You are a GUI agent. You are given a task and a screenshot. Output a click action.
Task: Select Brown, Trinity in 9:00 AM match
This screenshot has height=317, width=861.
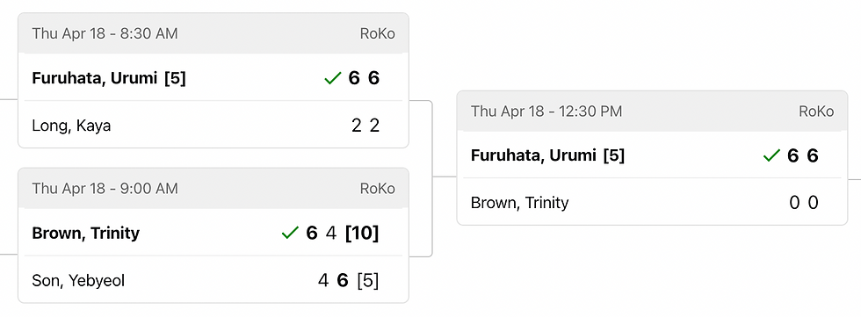click(x=86, y=233)
